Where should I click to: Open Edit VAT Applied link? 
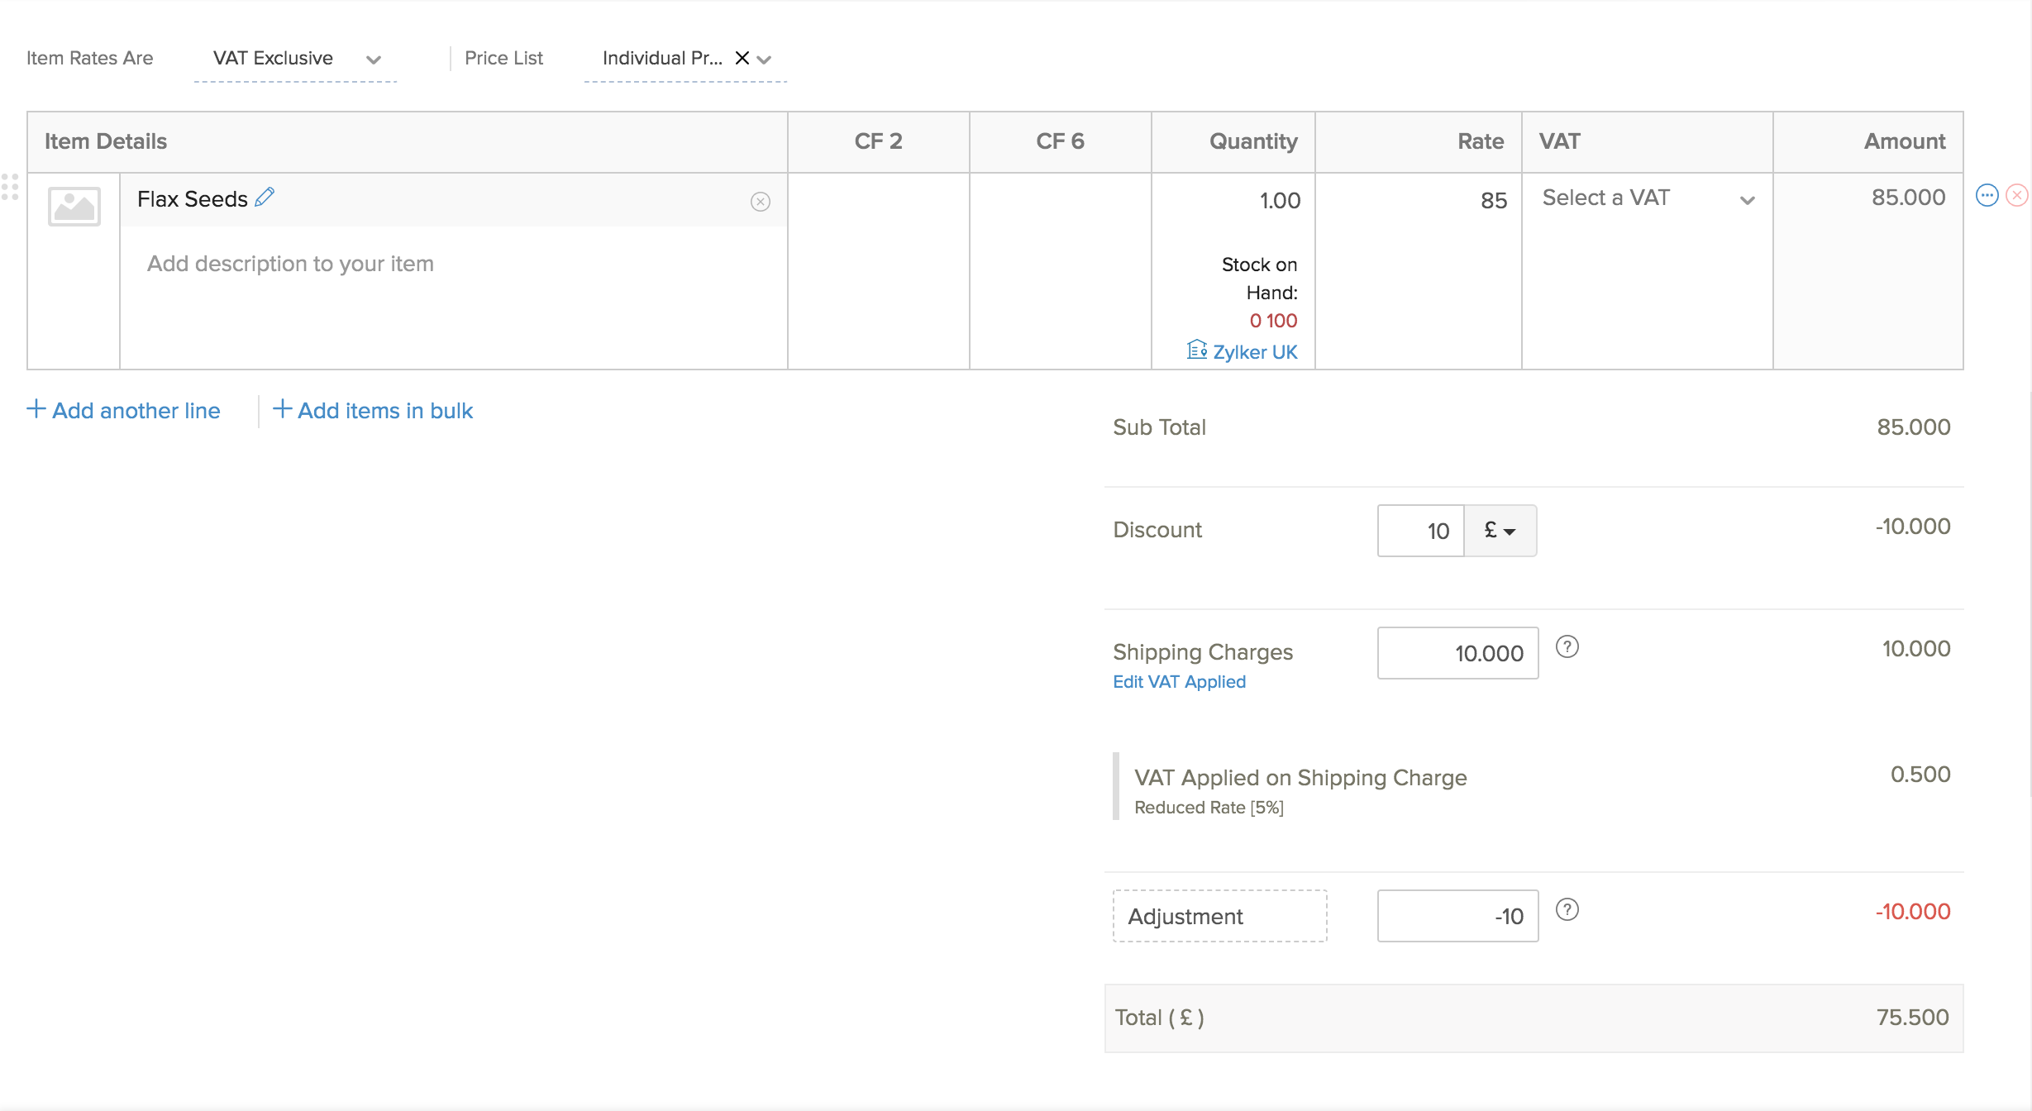(1179, 682)
